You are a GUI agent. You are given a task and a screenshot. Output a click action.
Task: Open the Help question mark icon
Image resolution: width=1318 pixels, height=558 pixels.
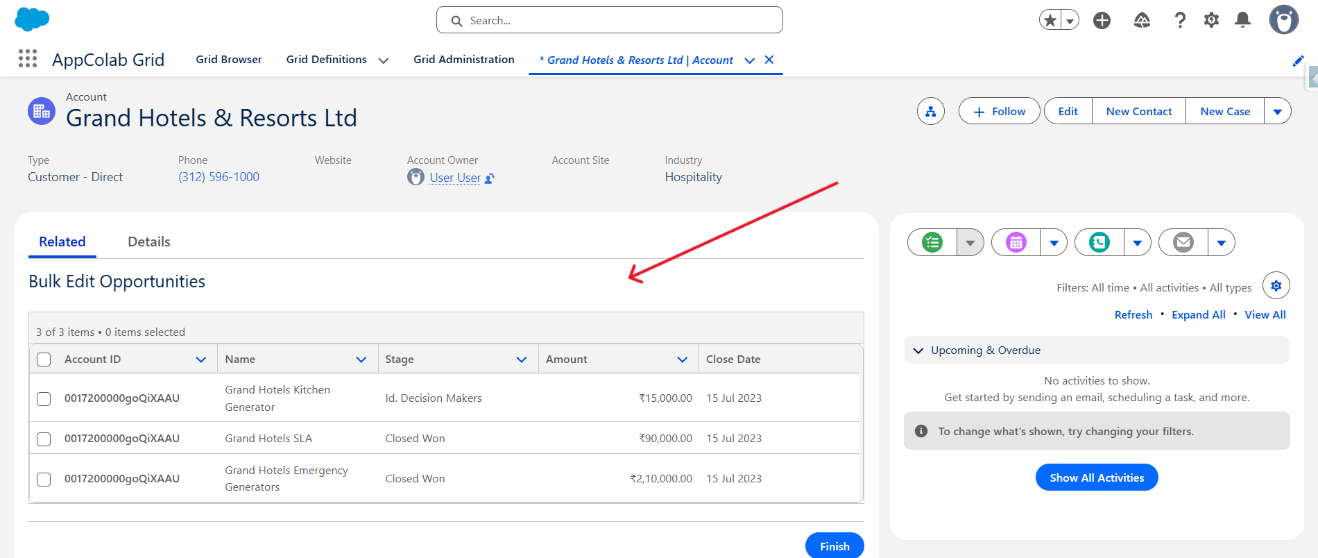pos(1180,20)
